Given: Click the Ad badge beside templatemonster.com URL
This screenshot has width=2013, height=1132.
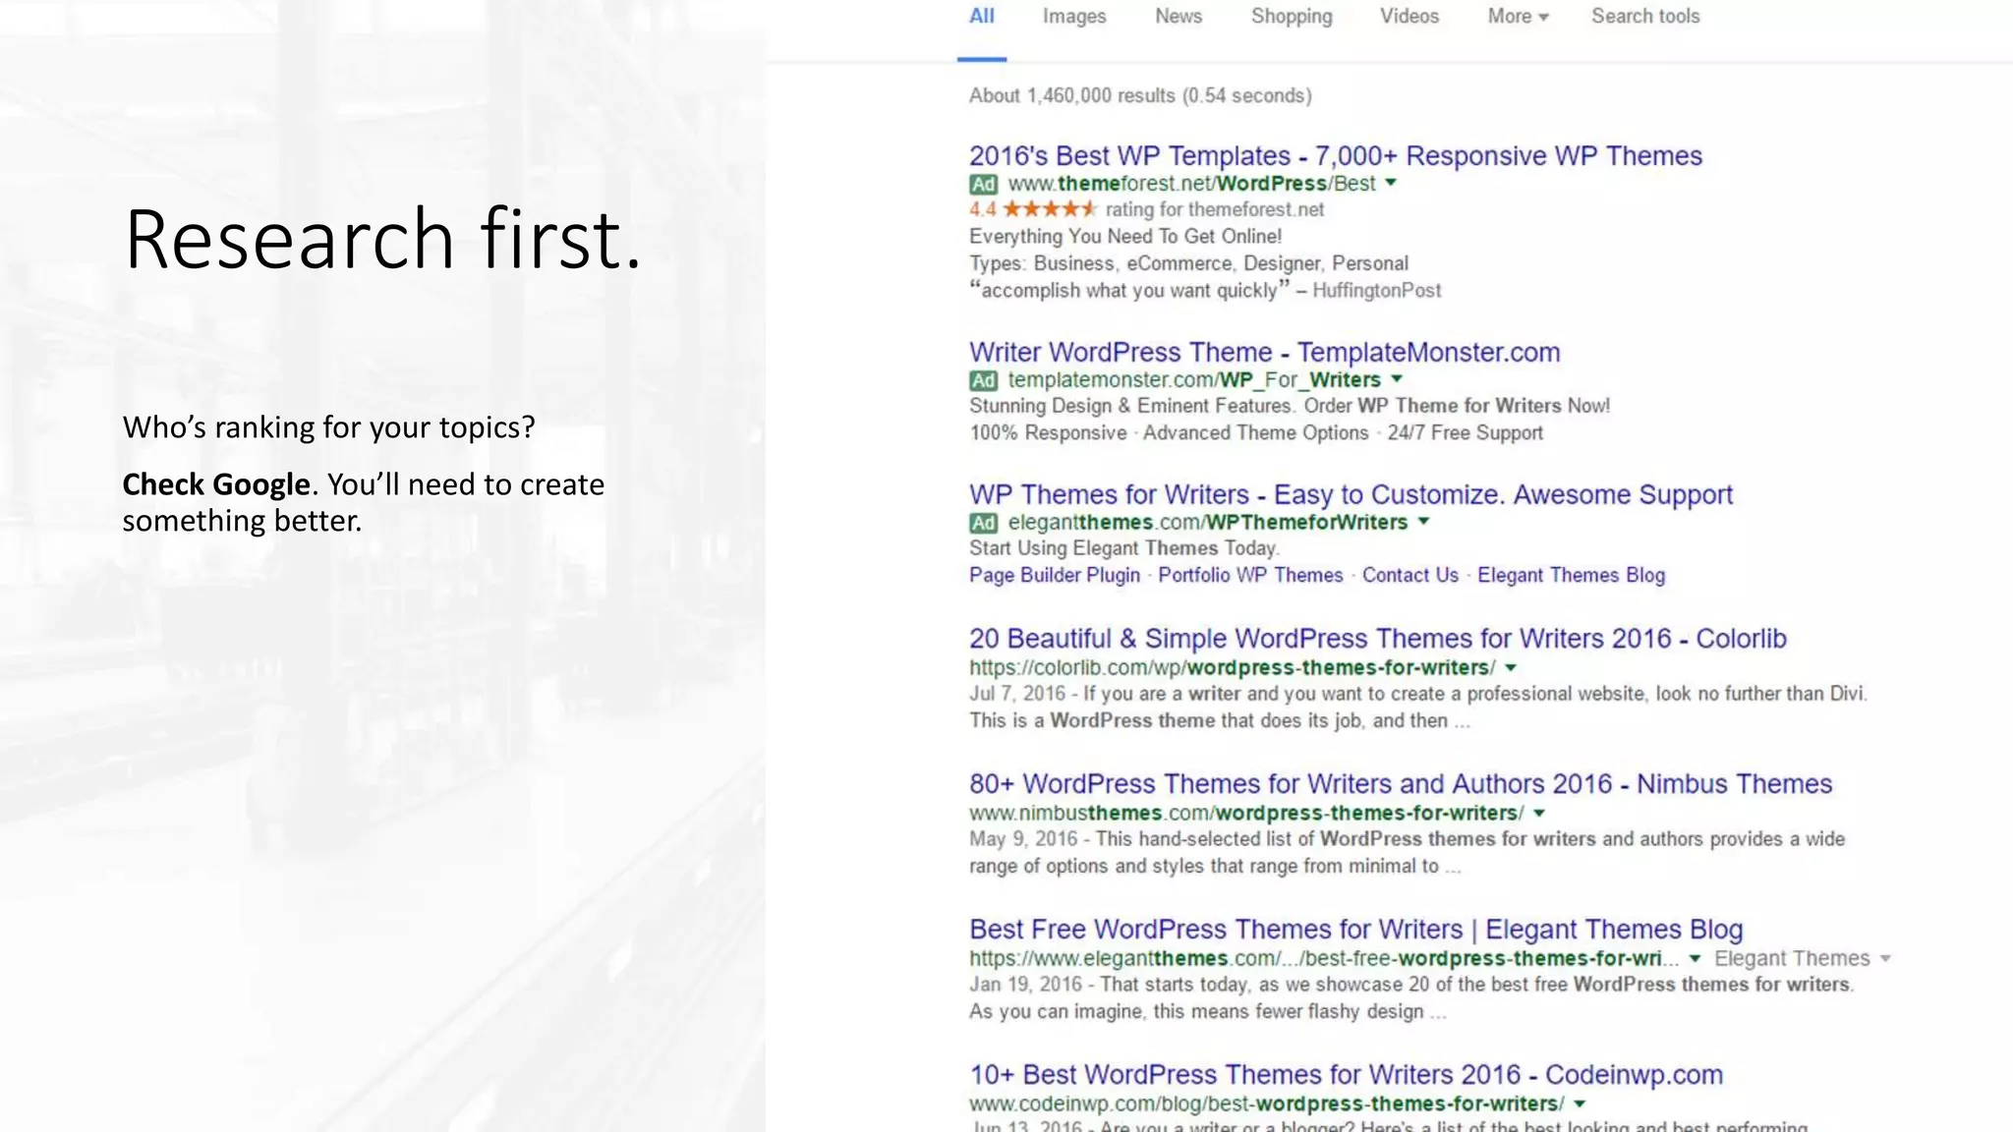Looking at the screenshot, I should click(x=983, y=380).
